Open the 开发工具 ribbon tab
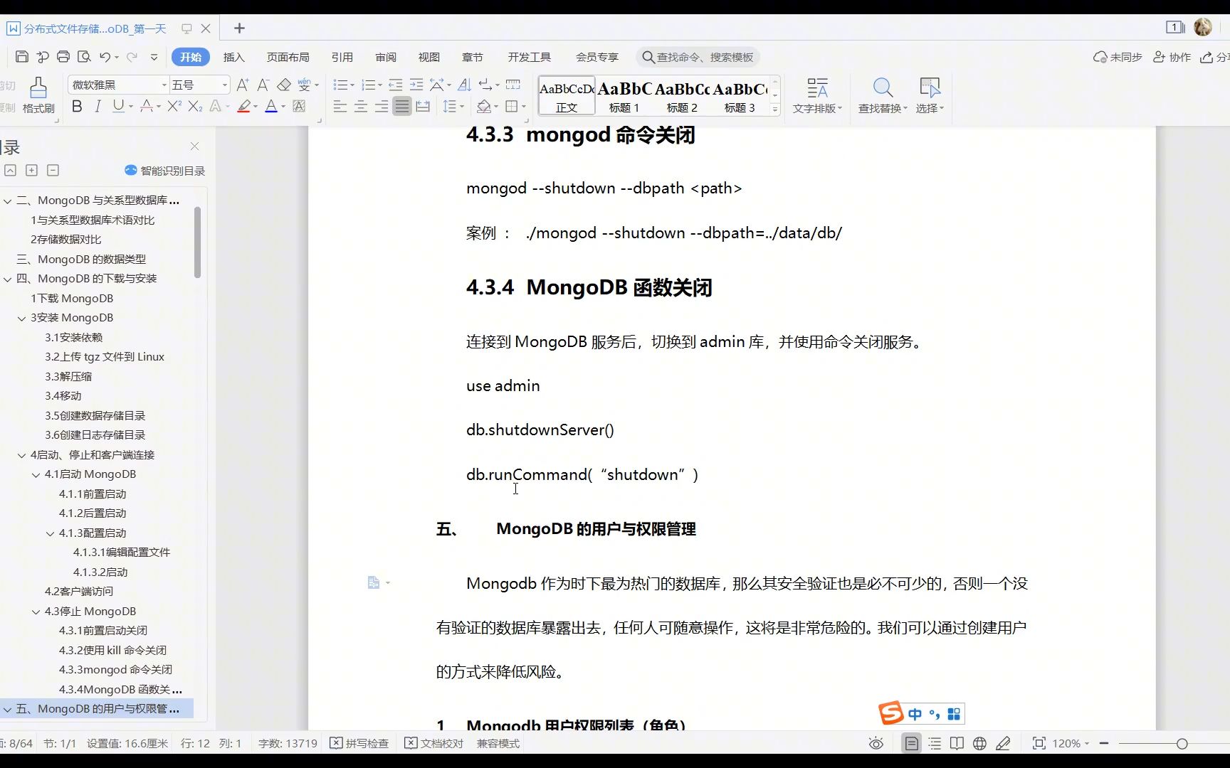Screen dimensions: 1230x768 click(529, 57)
